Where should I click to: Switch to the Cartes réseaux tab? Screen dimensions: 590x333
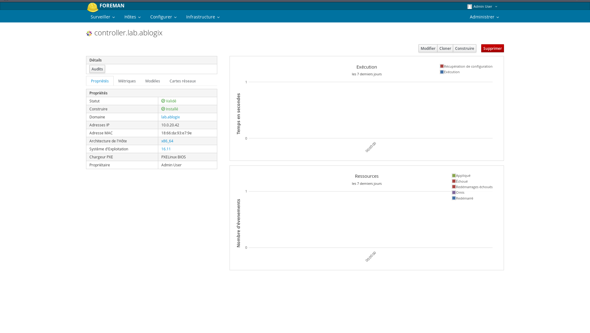click(x=183, y=81)
